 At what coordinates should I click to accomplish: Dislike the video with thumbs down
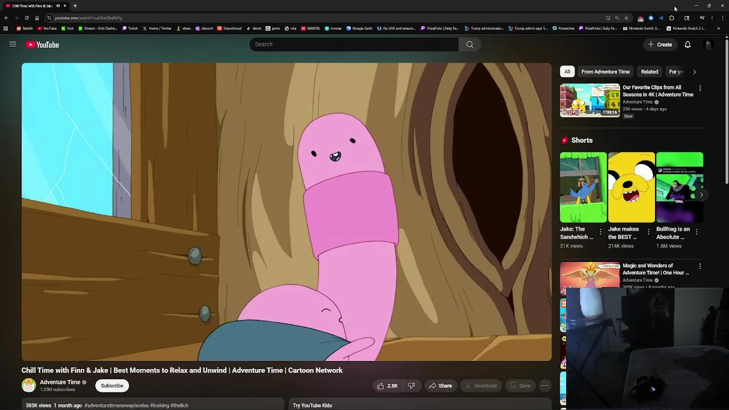coord(411,386)
